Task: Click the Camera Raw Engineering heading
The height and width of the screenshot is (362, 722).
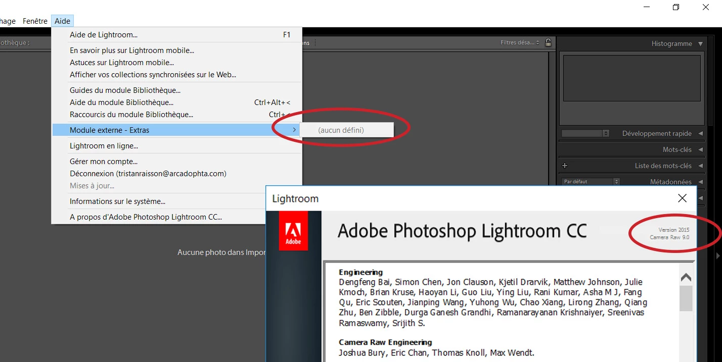Action: coord(385,342)
